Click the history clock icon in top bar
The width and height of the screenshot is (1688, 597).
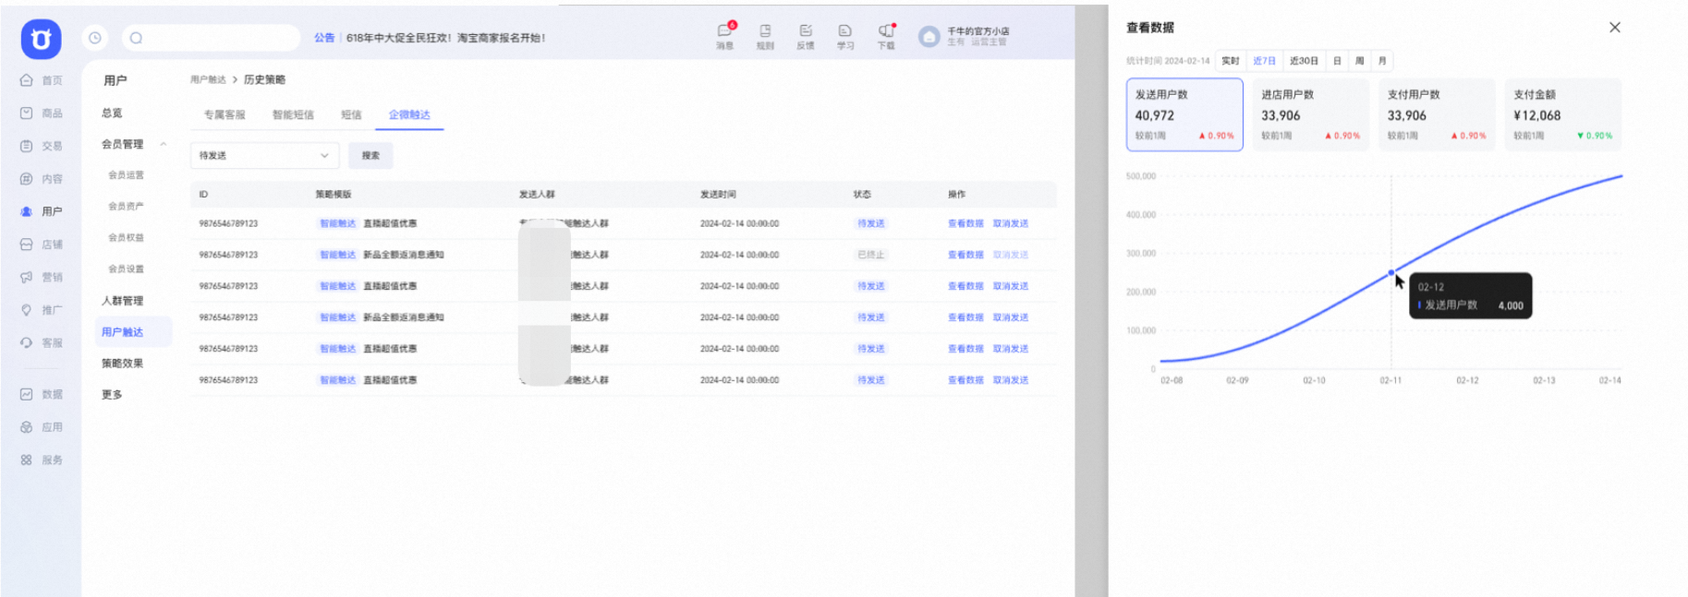(x=94, y=38)
